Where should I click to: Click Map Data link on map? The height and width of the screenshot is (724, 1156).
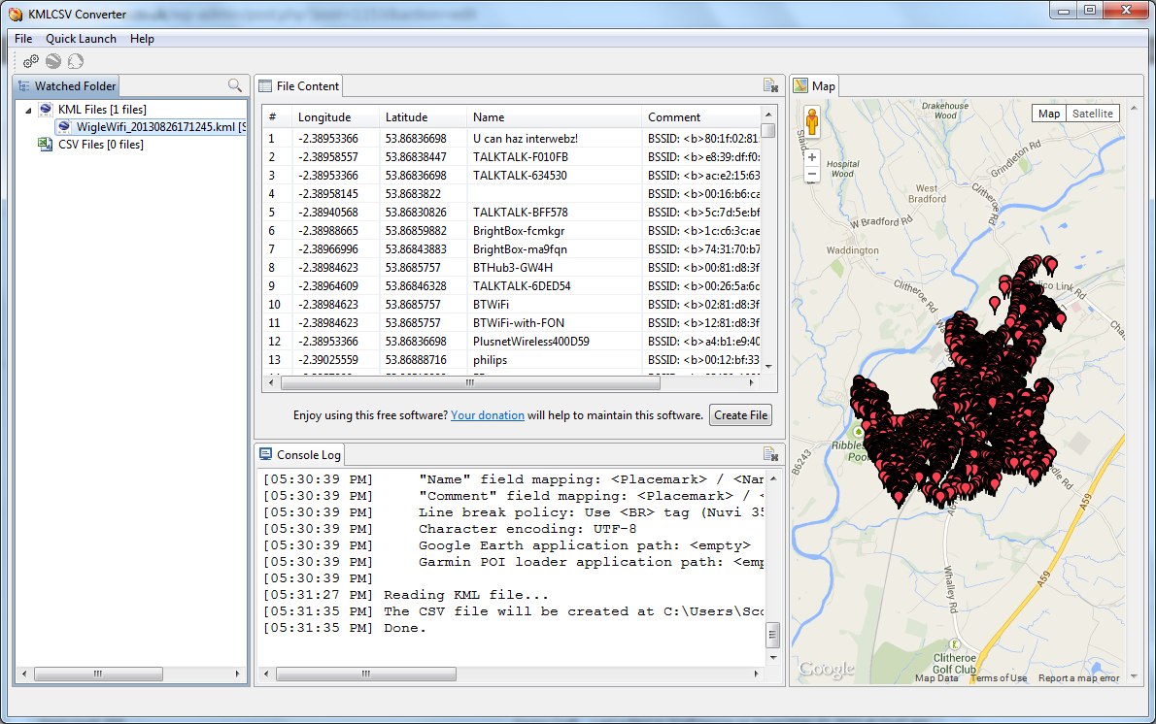pos(936,678)
